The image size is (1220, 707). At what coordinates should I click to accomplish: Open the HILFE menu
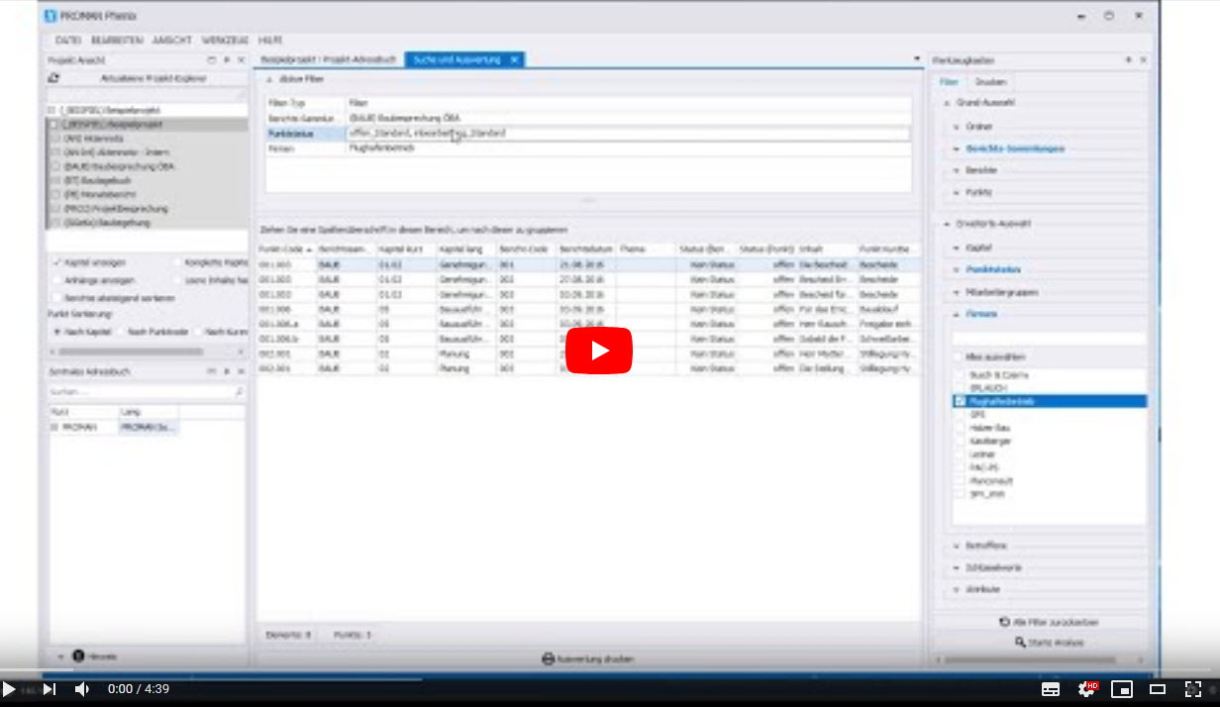click(x=270, y=41)
